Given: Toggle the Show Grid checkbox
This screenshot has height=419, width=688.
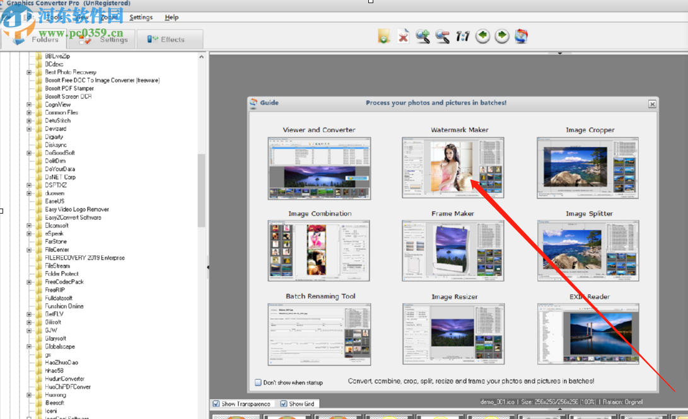Looking at the screenshot, I should point(284,404).
